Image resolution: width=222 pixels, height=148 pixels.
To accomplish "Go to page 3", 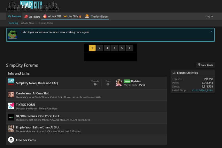I will pyautogui.click(x=107, y=48).
